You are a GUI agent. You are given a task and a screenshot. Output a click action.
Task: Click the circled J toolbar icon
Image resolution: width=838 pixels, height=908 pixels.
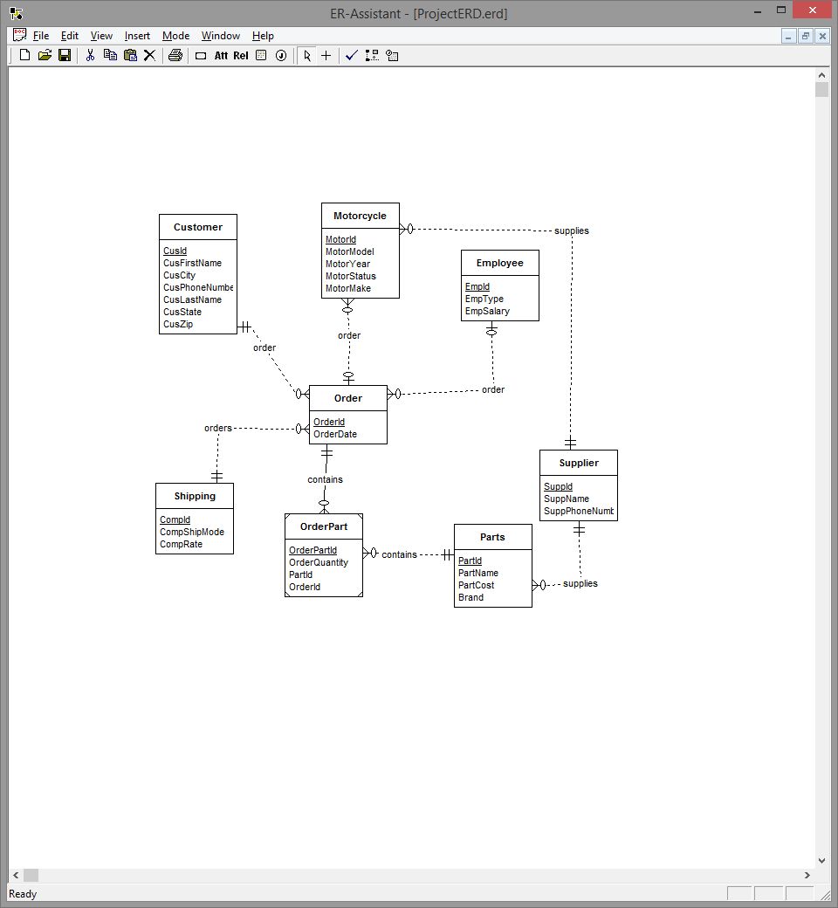pyautogui.click(x=281, y=56)
